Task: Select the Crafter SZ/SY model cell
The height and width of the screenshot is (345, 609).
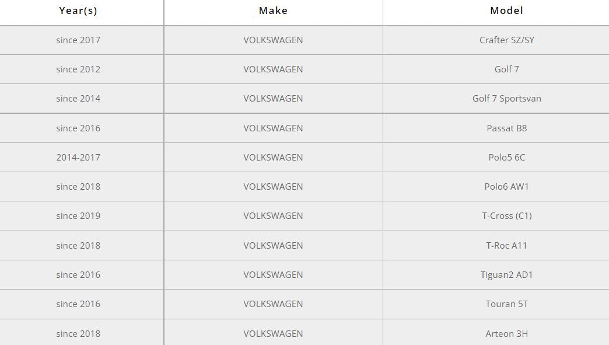Action: pyautogui.click(x=506, y=40)
